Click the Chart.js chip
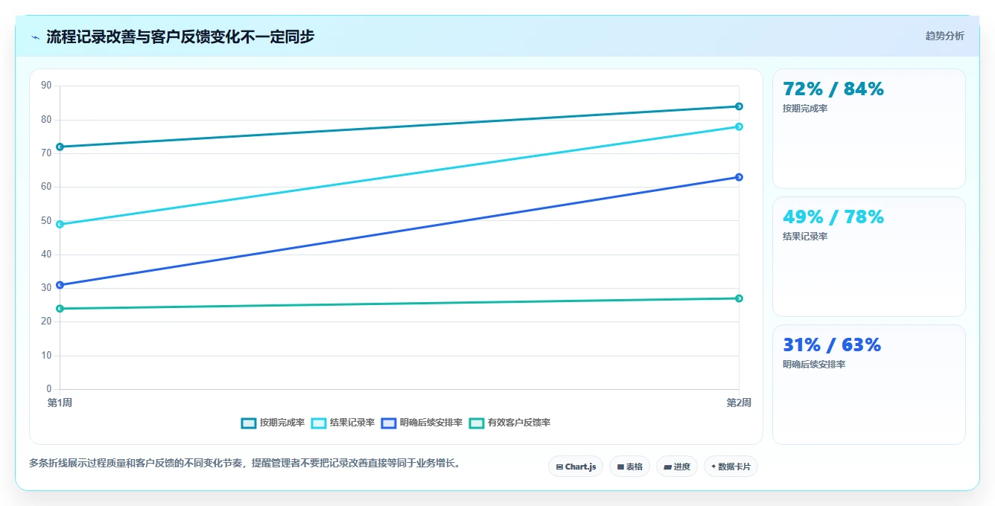Screen dimensions: 995x506 (576, 467)
